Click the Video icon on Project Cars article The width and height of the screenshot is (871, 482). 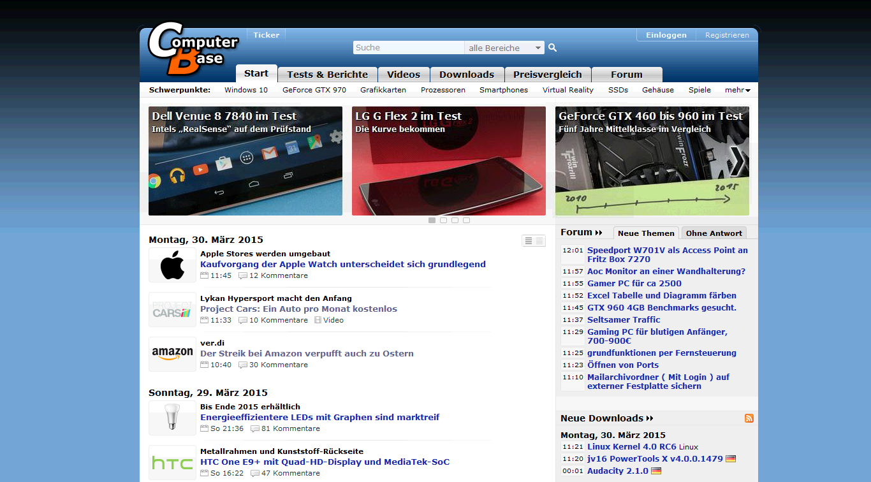[318, 320]
